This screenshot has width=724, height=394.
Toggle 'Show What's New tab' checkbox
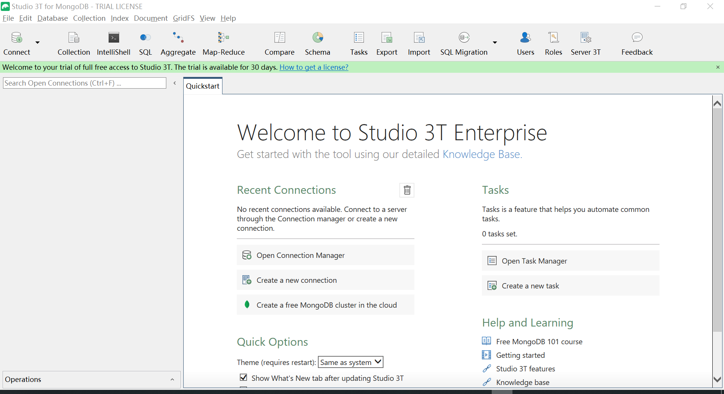click(x=244, y=377)
